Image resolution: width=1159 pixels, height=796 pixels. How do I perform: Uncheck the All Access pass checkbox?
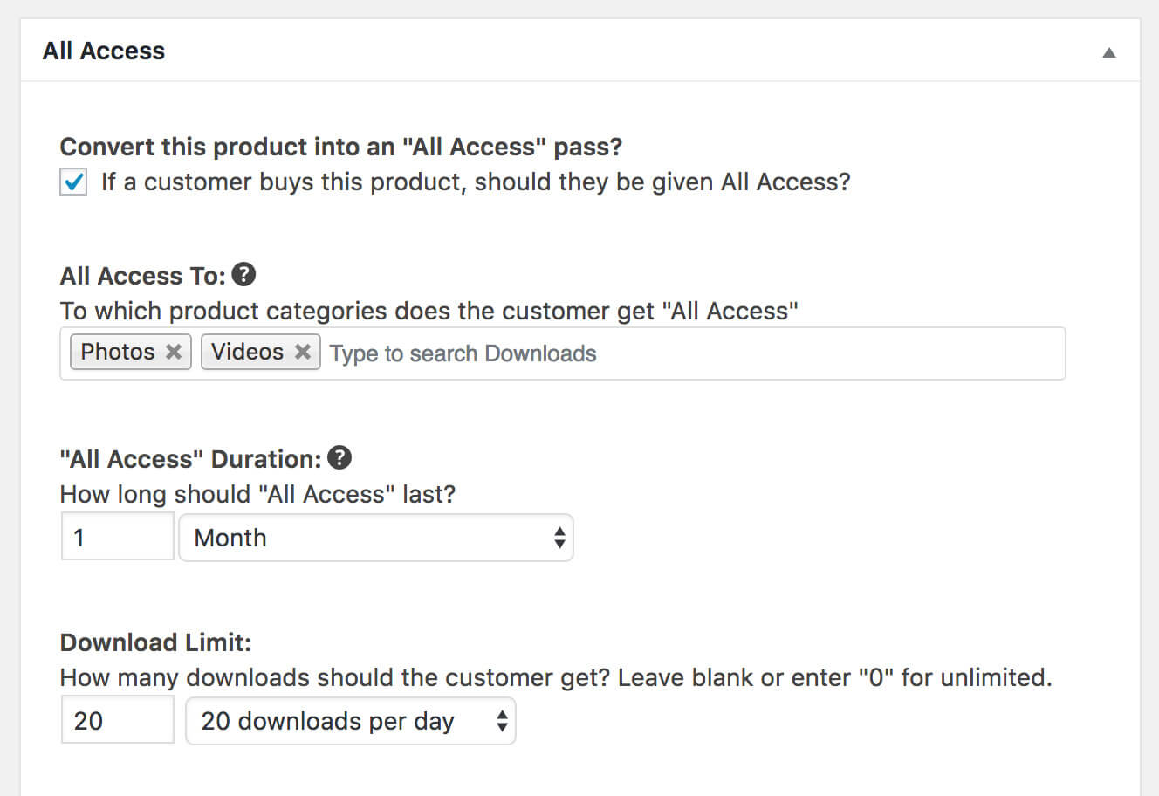[73, 182]
